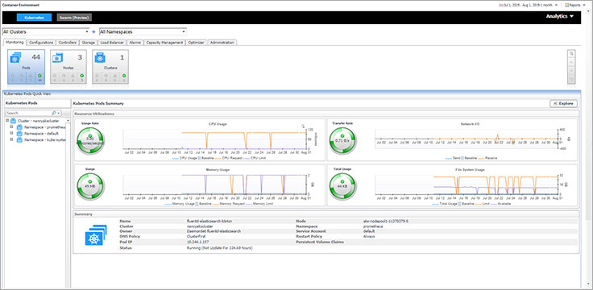Open the Analytics dropdown menu
The width and height of the screenshot is (593, 290).
[x=560, y=16]
